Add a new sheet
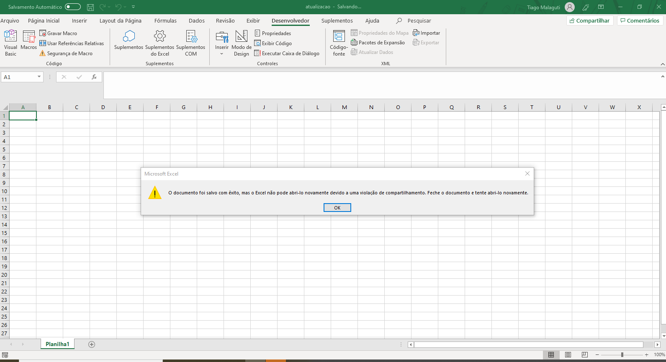This screenshot has height=362, width=666. [92, 344]
